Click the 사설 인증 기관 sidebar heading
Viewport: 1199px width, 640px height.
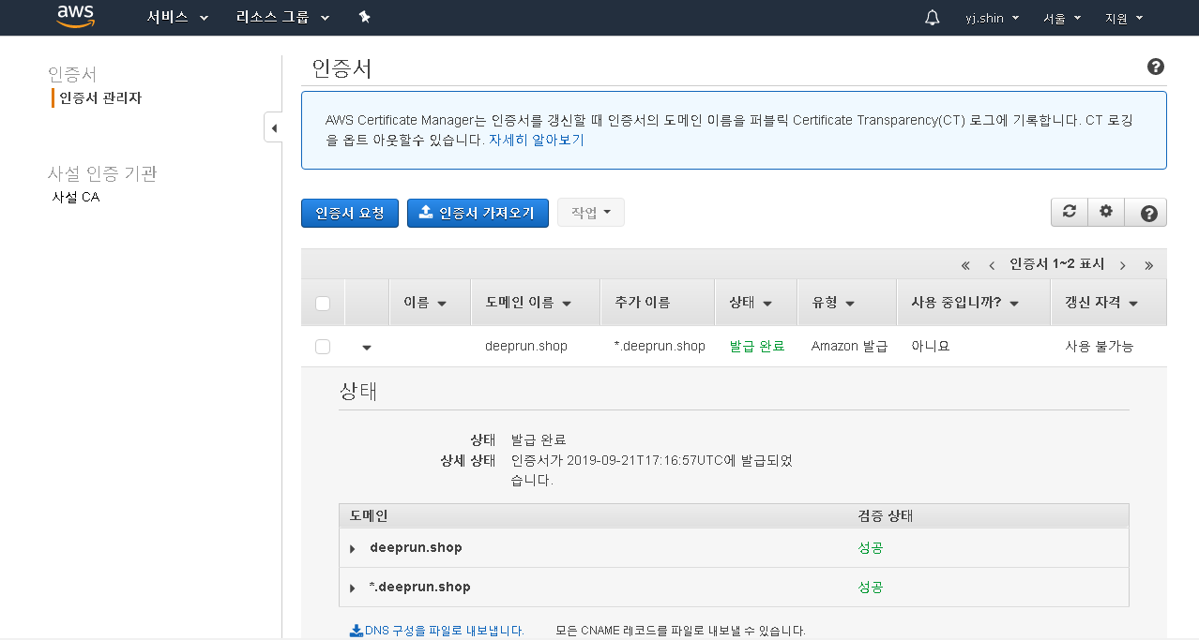[x=102, y=173]
